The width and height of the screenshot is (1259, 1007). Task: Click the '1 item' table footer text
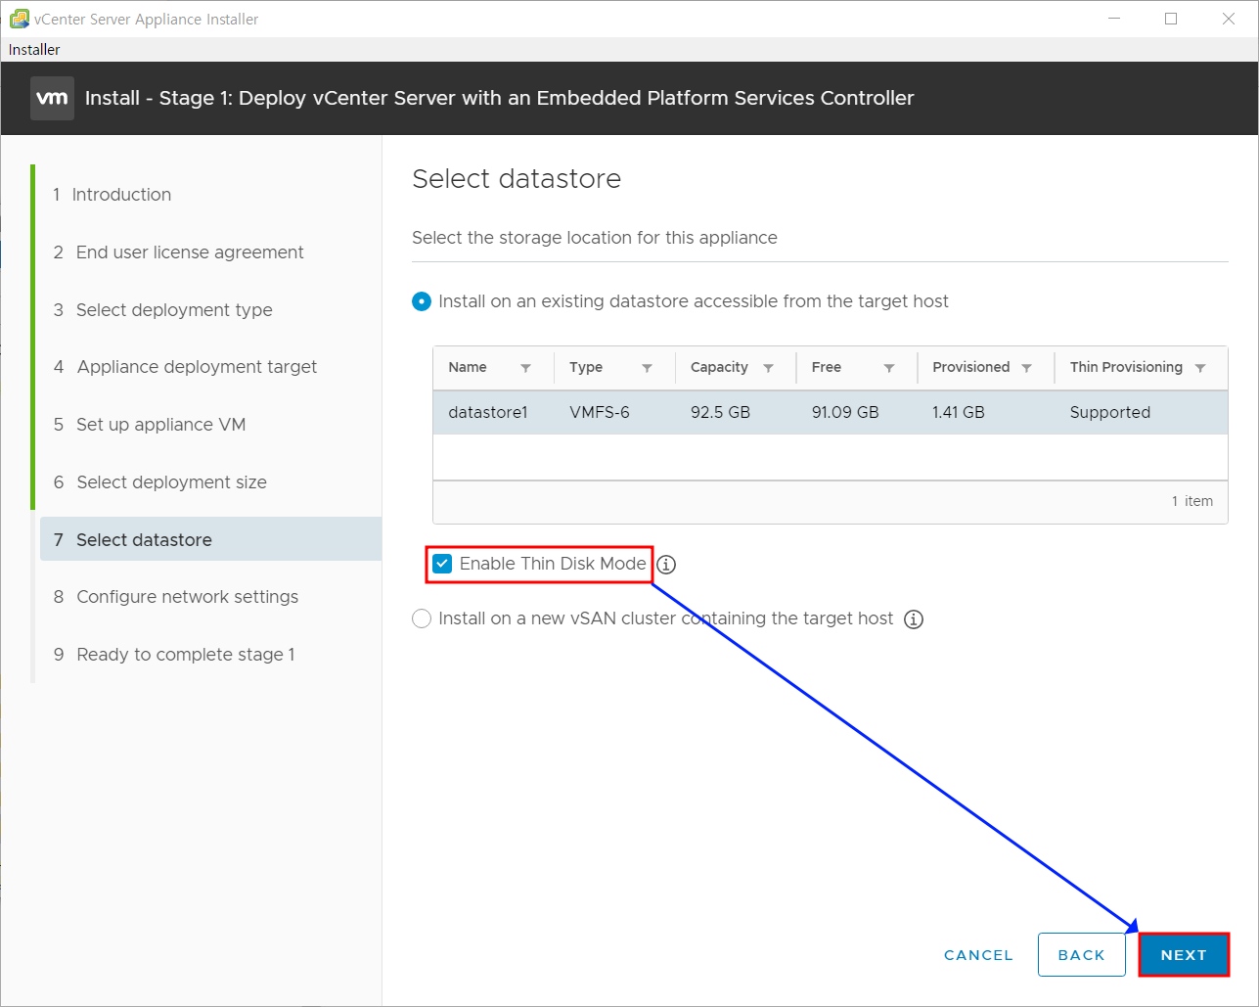1192,501
